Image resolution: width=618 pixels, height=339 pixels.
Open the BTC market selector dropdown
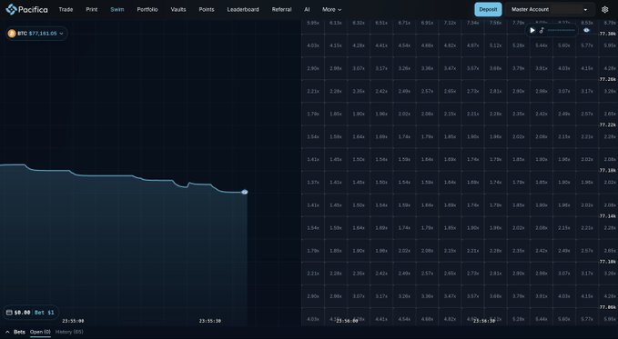[x=36, y=34]
